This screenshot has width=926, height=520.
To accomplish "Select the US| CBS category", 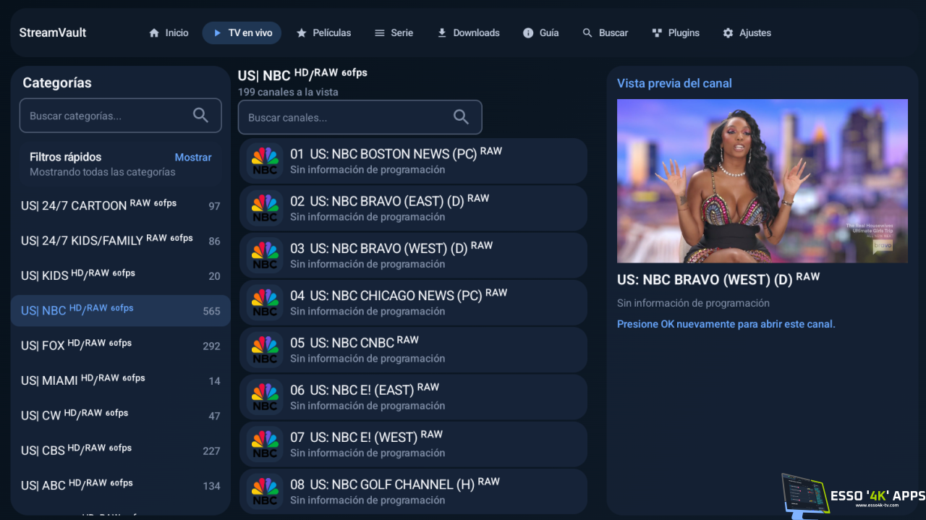I will pyautogui.click(x=120, y=451).
